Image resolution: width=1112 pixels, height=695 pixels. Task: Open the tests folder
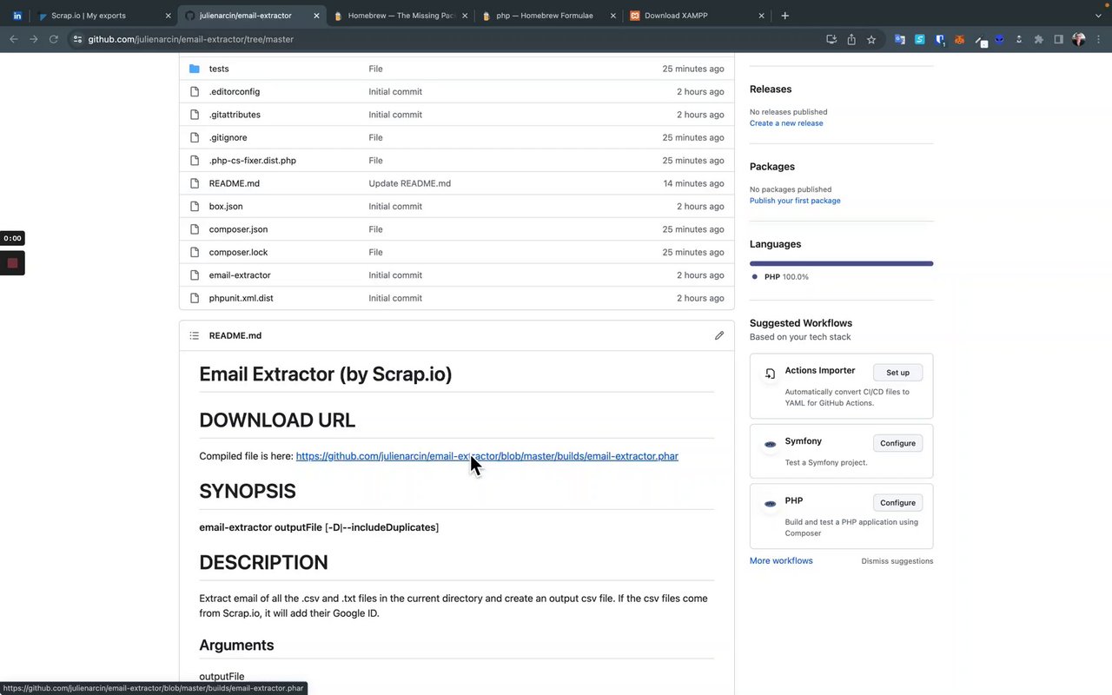pyautogui.click(x=219, y=69)
